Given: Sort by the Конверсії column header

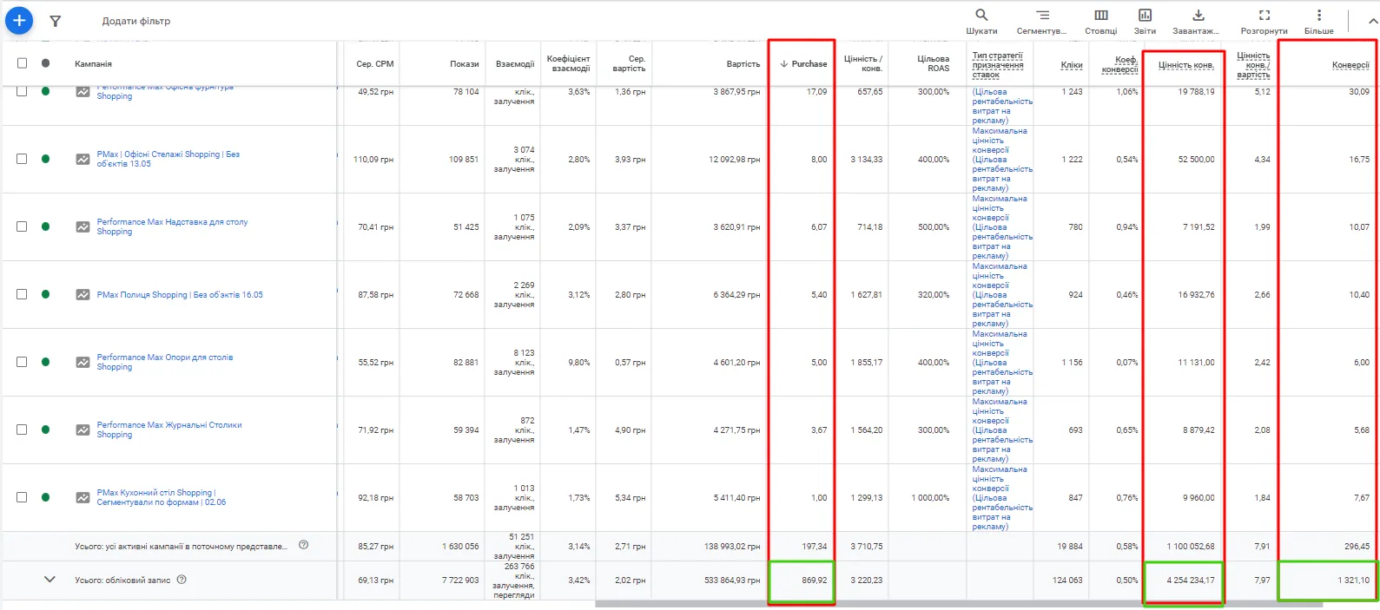Looking at the screenshot, I should coord(1350,65).
